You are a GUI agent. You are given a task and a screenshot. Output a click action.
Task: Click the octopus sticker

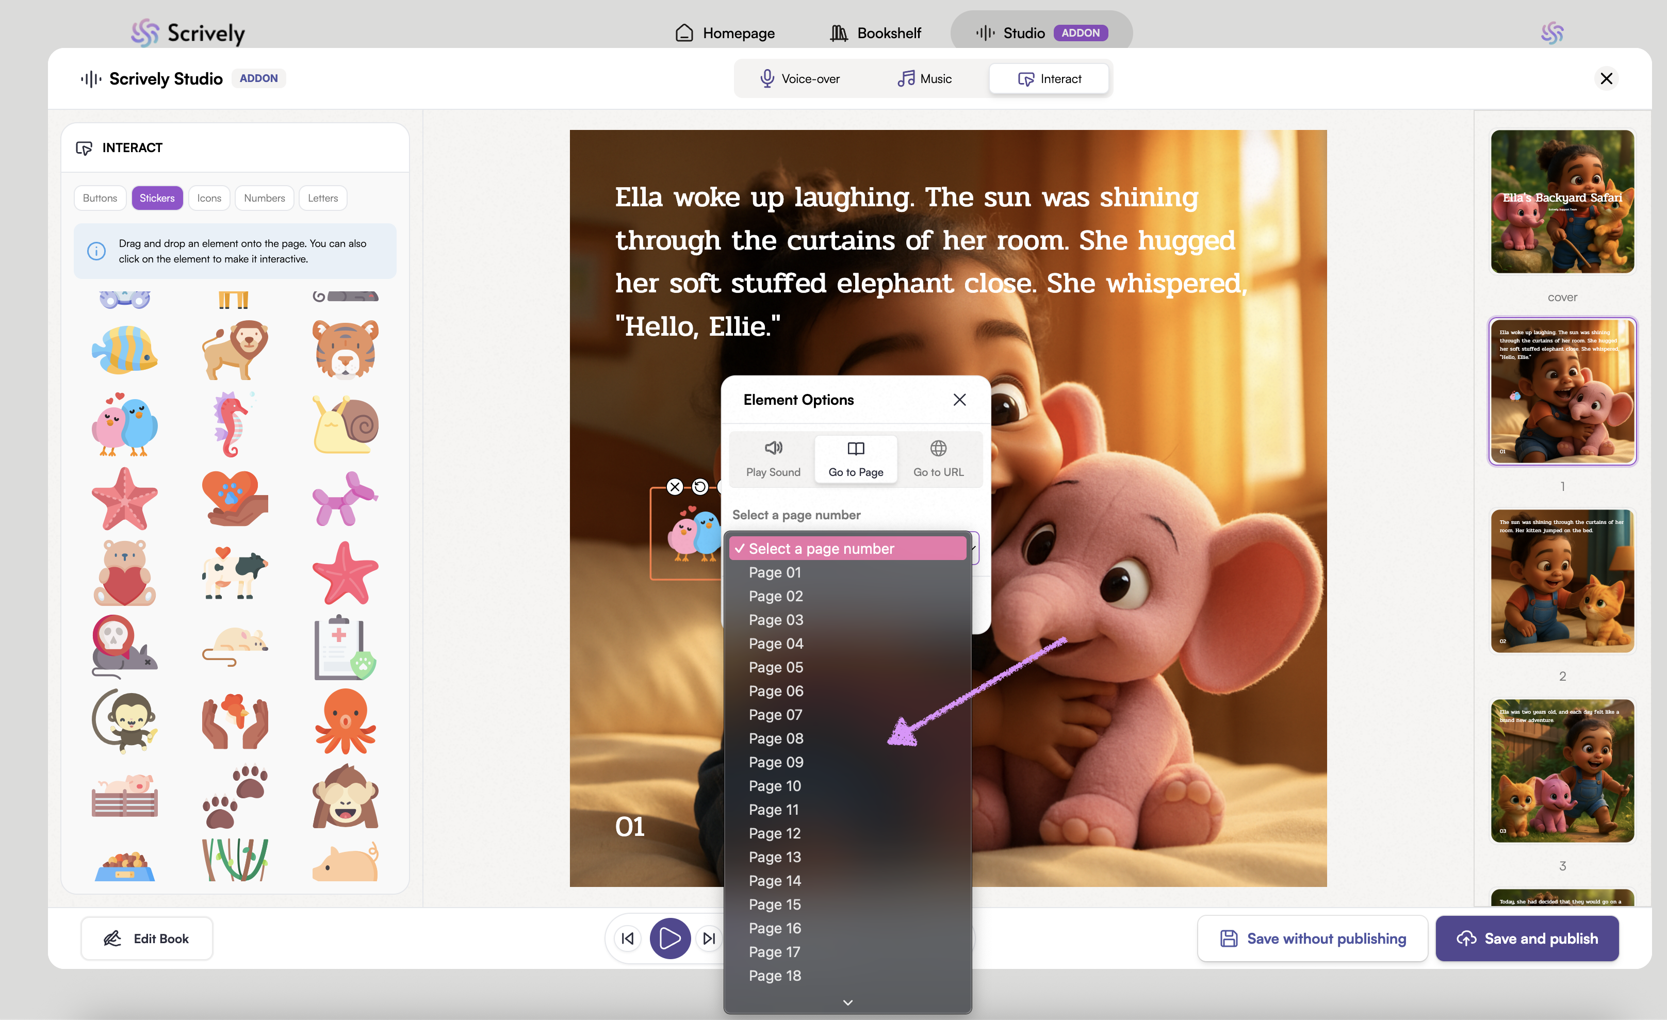(345, 722)
